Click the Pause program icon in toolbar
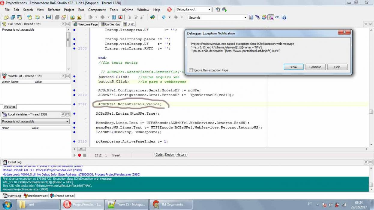This screenshot has width=374, height=210. (x=114, y=17)
